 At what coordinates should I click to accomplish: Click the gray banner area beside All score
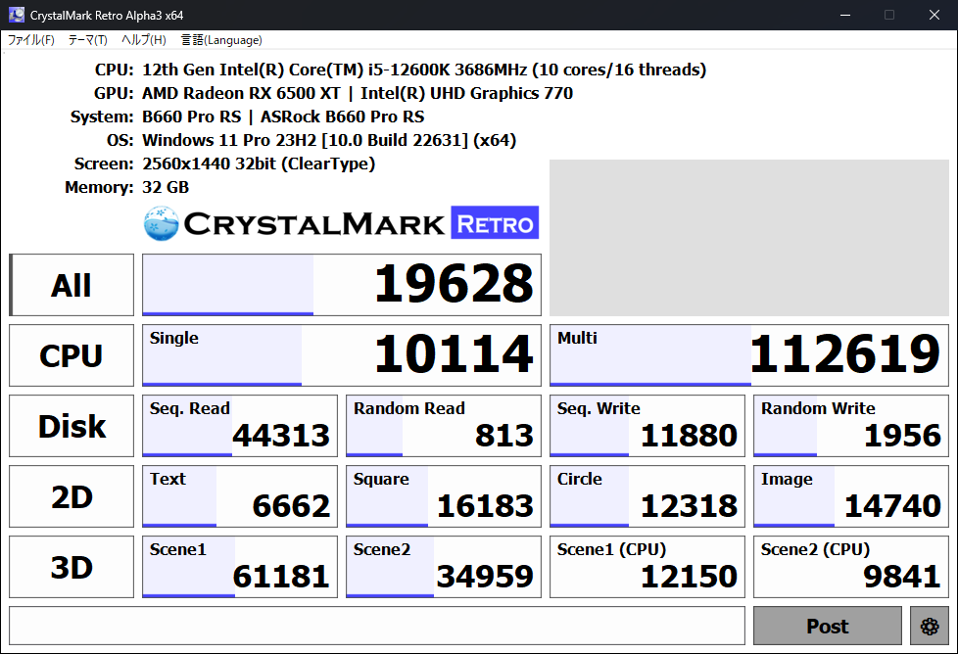click(749, 238)
